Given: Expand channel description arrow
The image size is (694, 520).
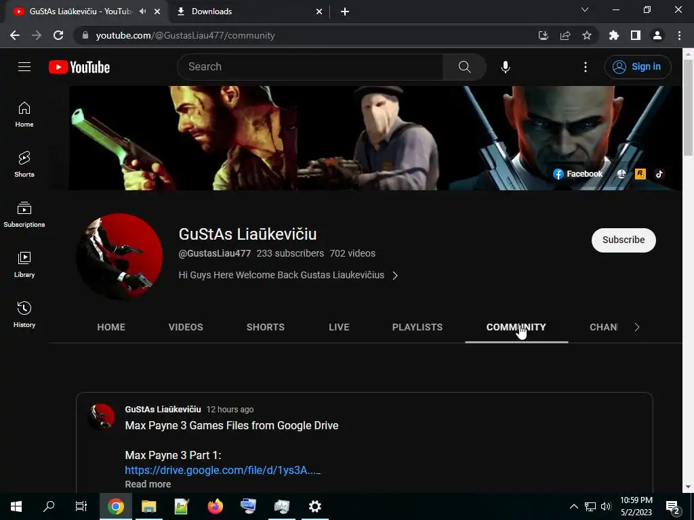Looking at the screenshot, I should (x=395, y=276).
